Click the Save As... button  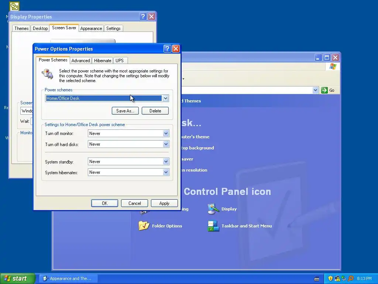[x=125, y=111]
